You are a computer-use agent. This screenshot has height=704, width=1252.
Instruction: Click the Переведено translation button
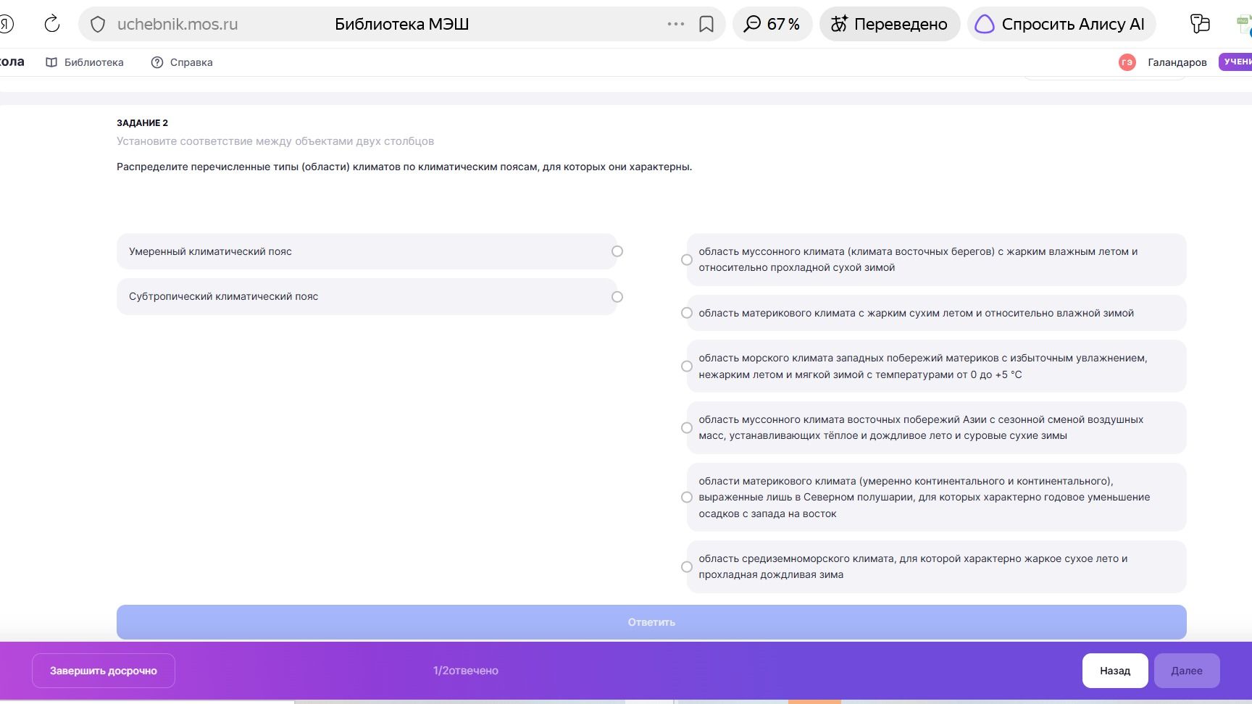[x=890, y=24]
